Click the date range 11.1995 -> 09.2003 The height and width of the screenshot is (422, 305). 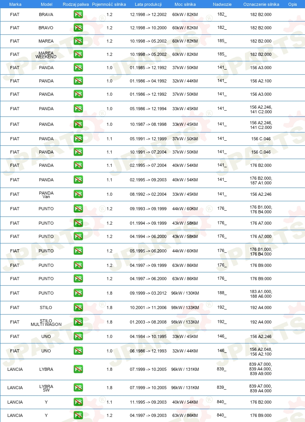point(148,402)
